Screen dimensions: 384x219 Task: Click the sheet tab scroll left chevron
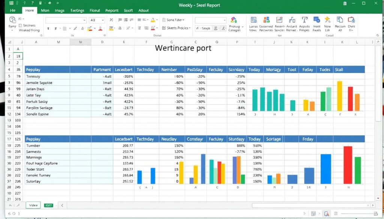(62, 205)
